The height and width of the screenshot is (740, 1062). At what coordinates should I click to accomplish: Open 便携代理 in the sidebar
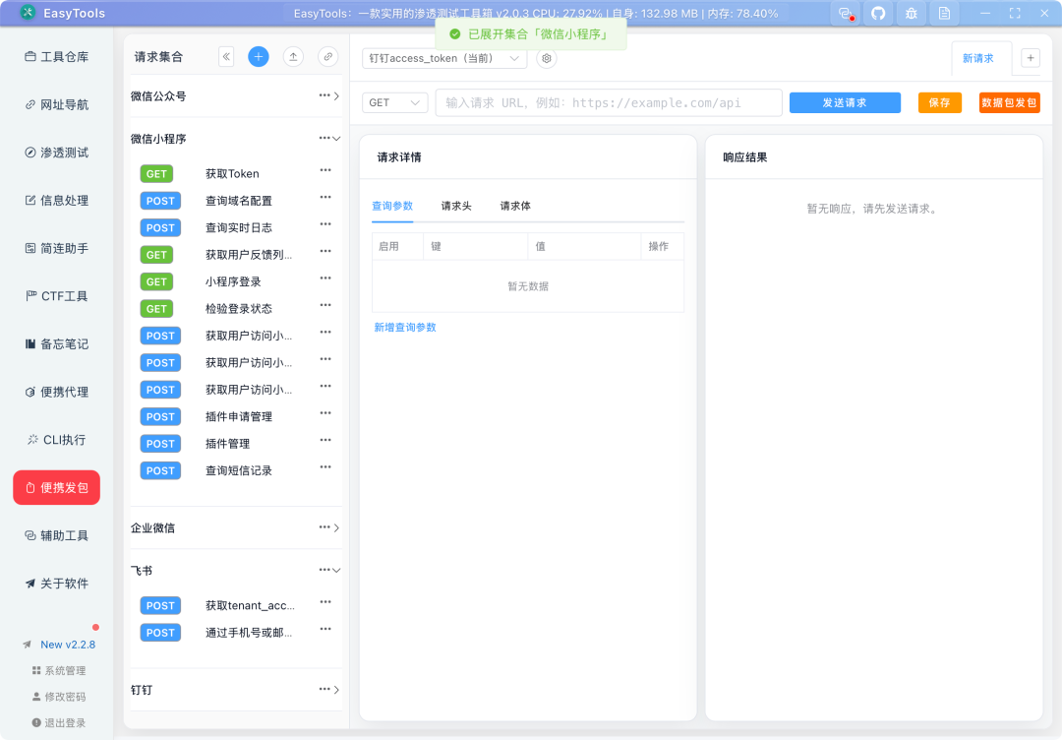pyautogui.click(x=57, y=393)
